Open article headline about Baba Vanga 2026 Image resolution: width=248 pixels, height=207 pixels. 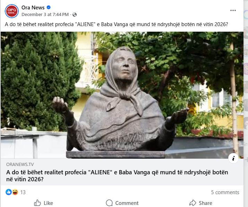(117, 176)
